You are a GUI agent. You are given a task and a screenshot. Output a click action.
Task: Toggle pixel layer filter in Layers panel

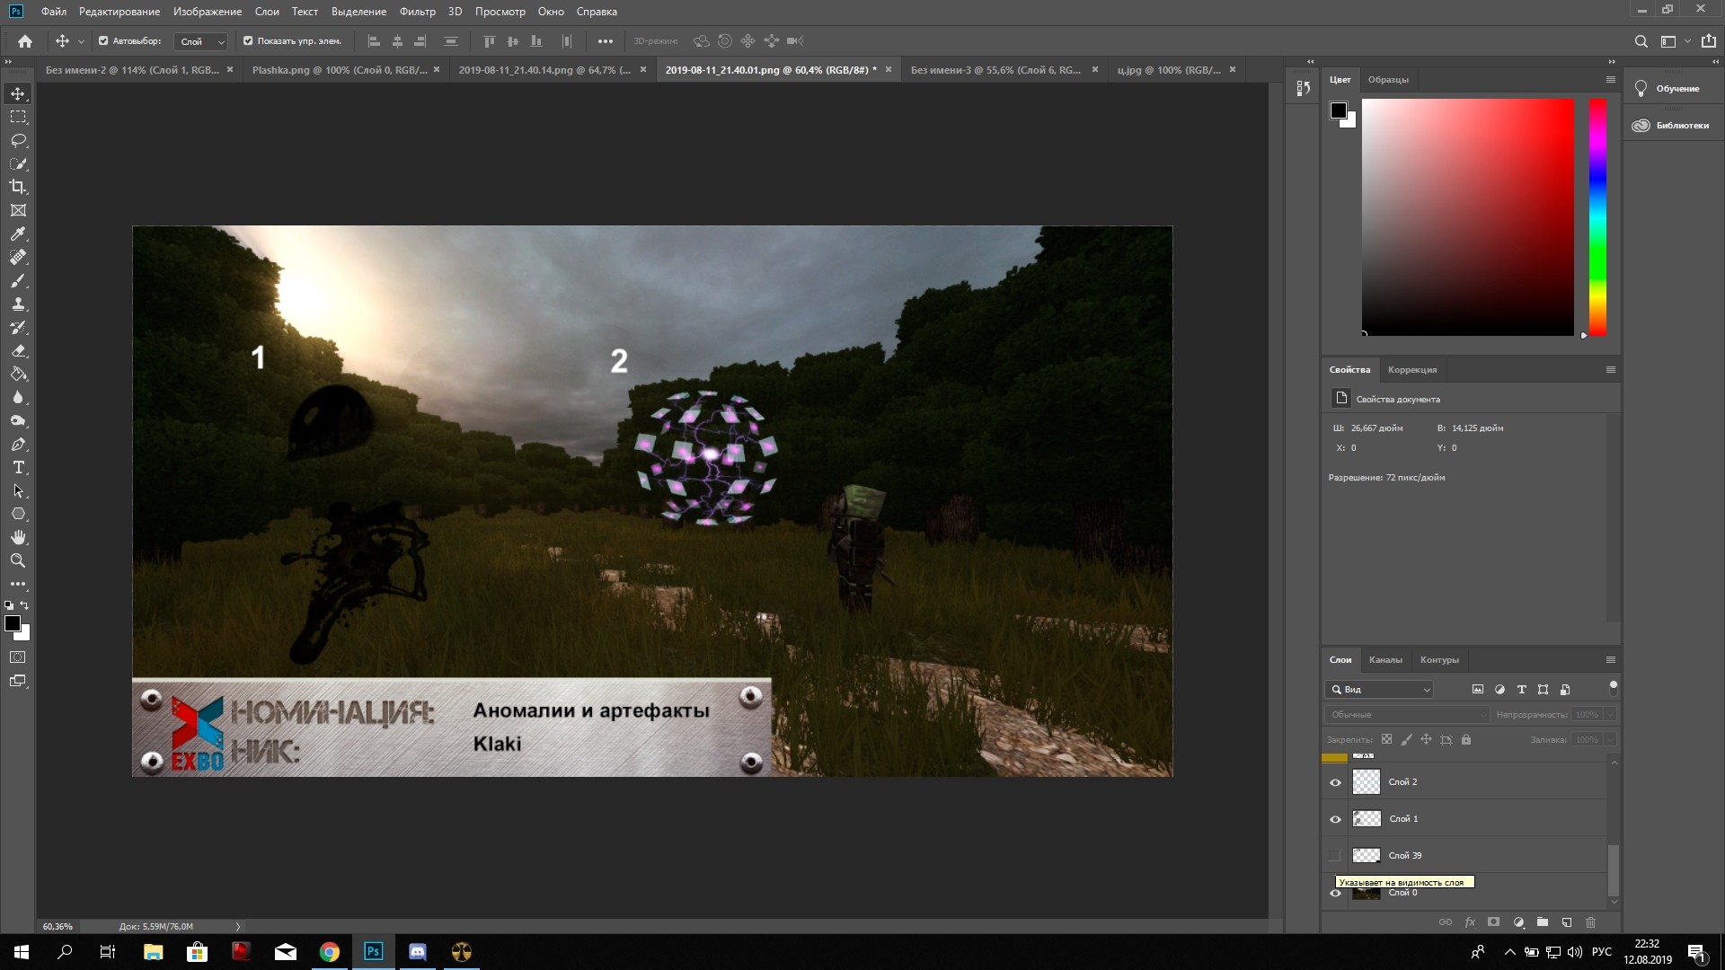coord(1478,690)
